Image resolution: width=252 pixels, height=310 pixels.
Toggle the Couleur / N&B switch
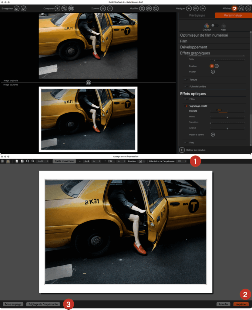(215, 25)
